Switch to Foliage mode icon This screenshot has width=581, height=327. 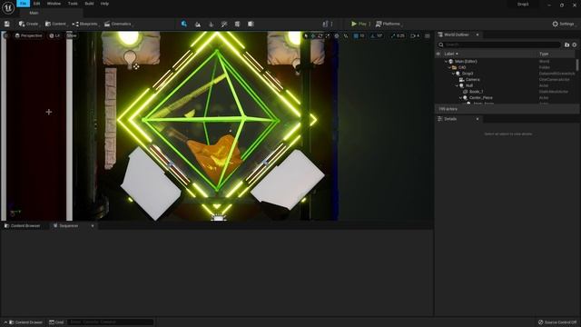pyautogui.click(x=212, y=25)
